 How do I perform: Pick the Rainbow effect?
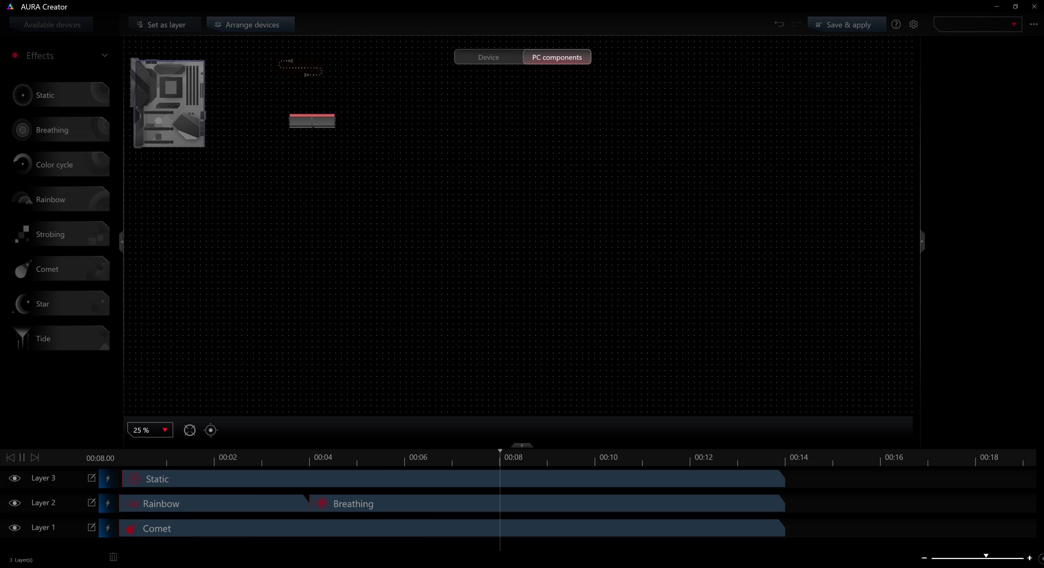[61, 199]
